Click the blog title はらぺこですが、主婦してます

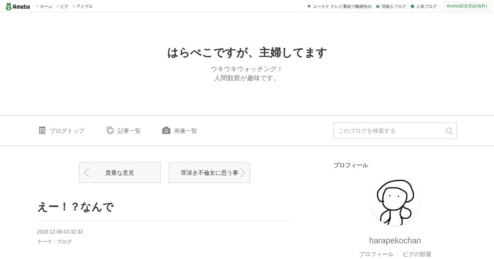coord(247,53)
